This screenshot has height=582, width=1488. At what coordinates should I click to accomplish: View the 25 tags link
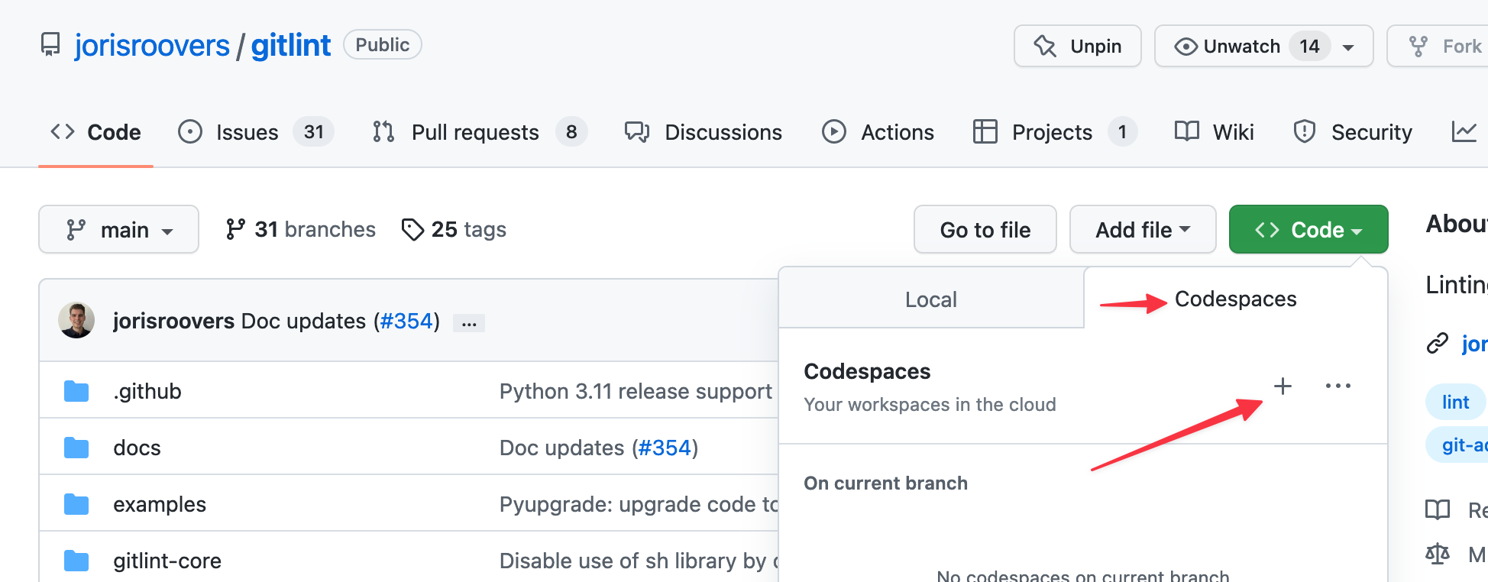[x=454, y=229]
